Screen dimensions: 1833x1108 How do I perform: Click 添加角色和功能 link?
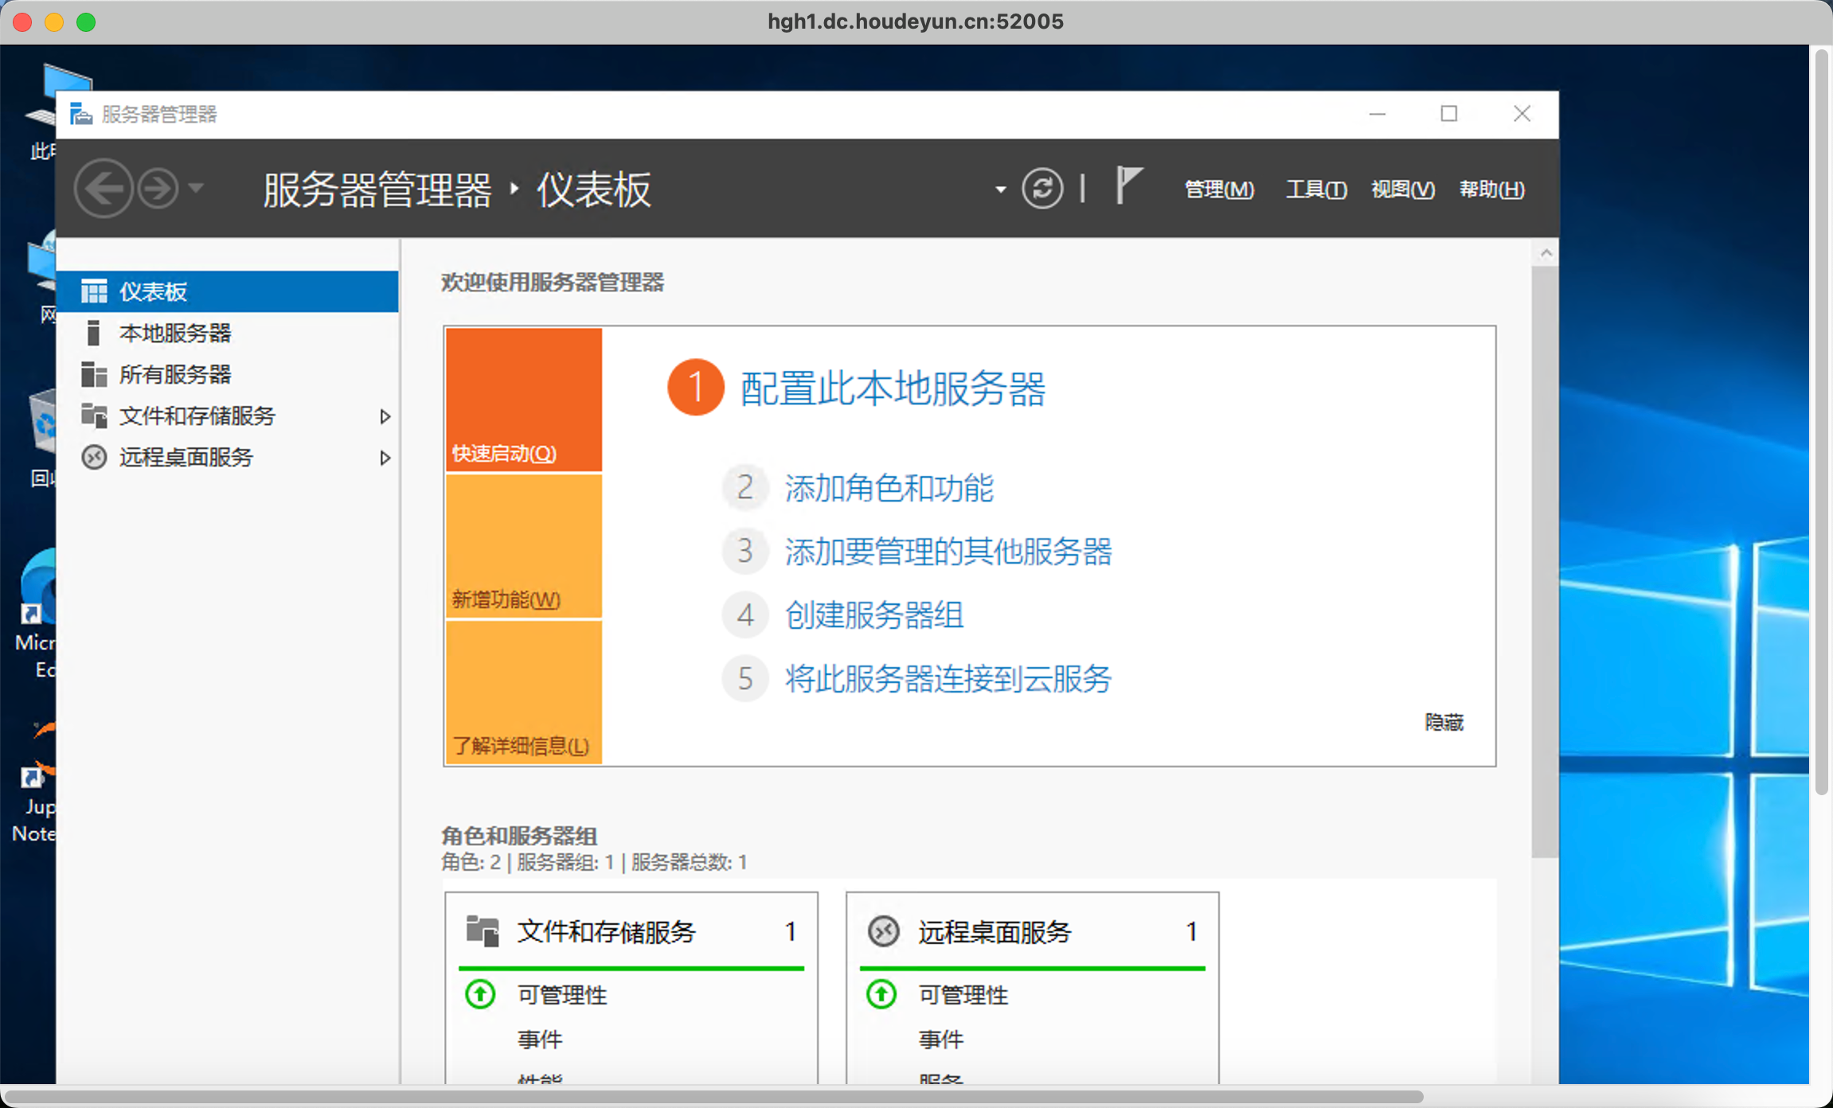click(x=889, y=487)
